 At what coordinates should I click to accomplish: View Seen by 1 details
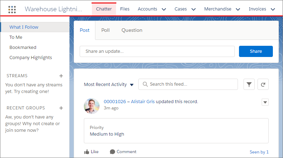point(259,152)
